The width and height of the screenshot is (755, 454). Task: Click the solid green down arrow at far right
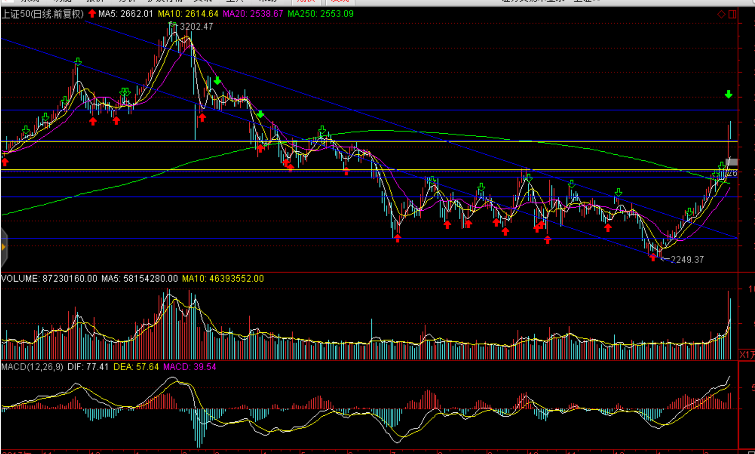click(x=728, y=95)
